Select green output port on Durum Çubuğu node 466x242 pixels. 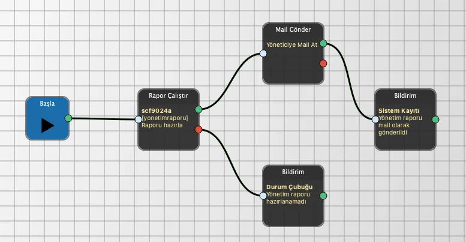(323, 195)
